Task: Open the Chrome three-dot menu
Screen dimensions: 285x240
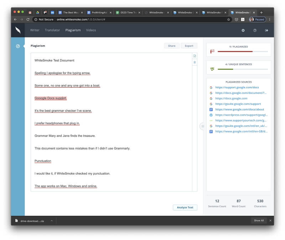Action: 270,20
